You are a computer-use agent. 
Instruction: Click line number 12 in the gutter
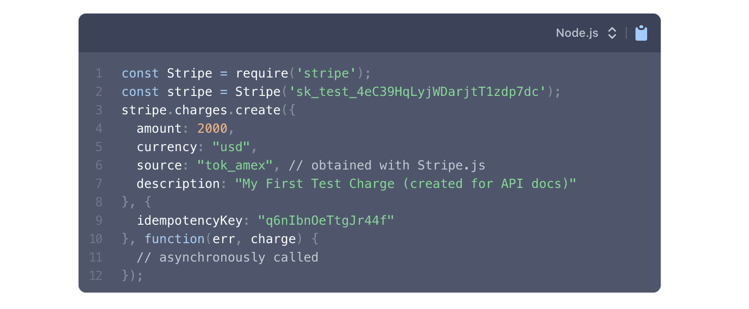click(x=96, y=276)
